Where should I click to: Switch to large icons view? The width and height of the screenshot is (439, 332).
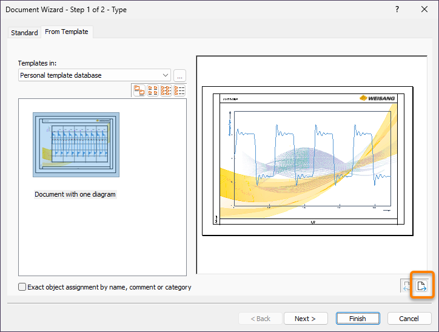tap(139, 90)
